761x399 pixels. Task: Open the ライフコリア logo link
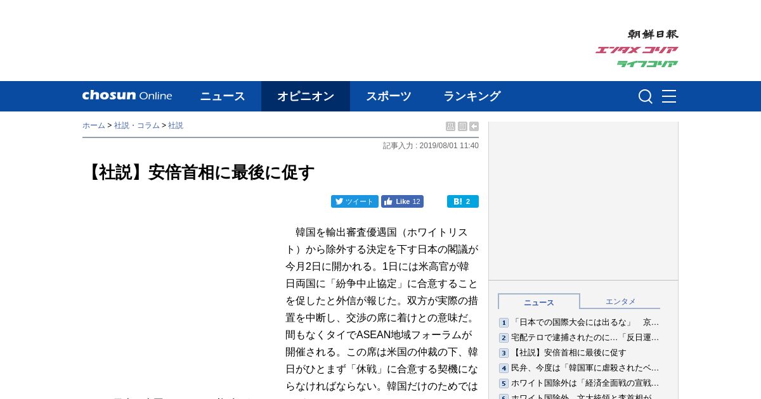tap(647, 64)
